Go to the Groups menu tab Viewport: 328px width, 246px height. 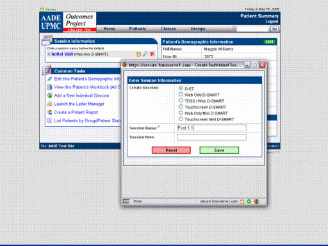tap(198, 29)
